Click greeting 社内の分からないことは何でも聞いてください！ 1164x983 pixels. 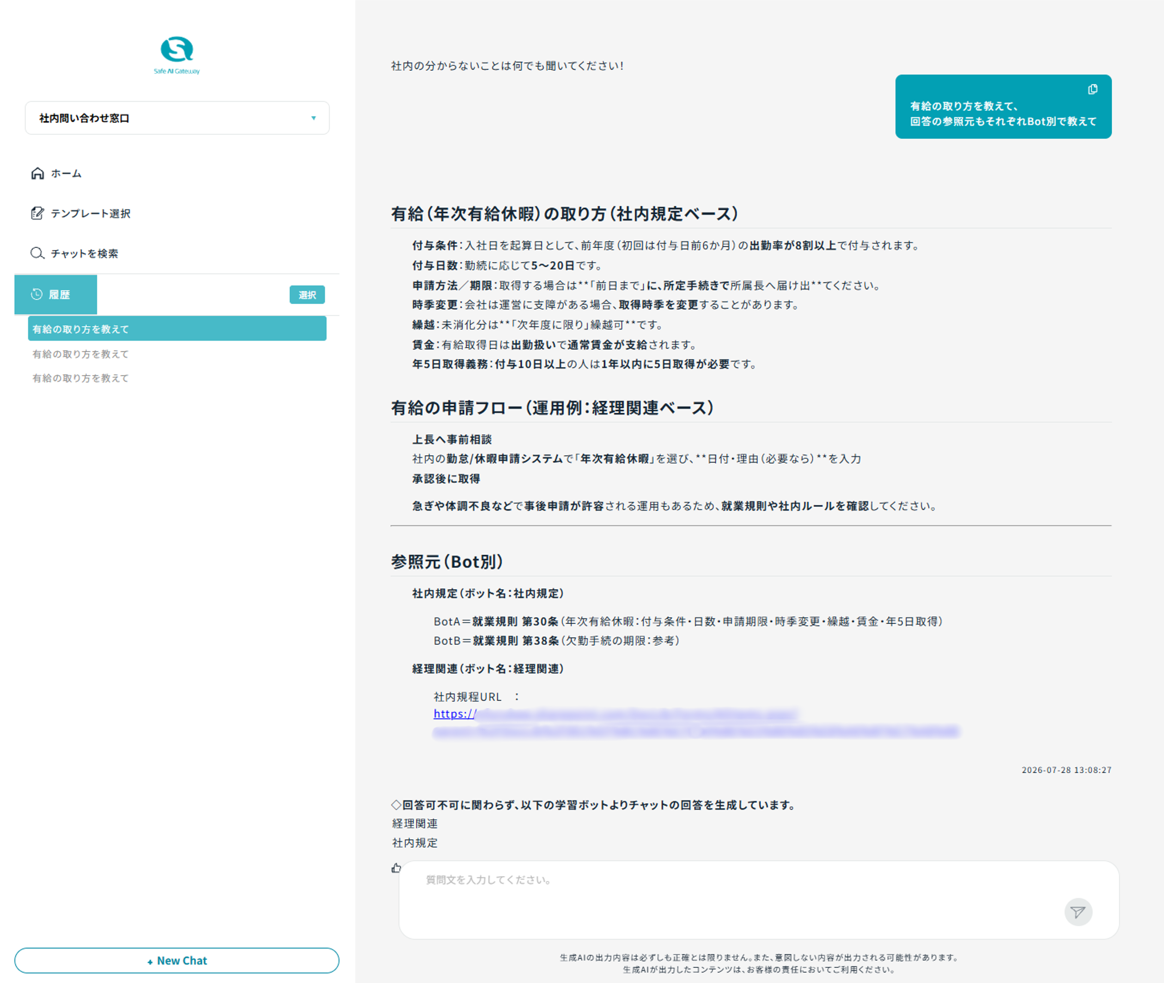(x=508, y=66)
